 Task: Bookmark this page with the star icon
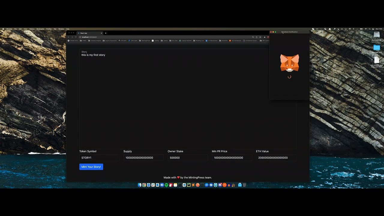(x=260, y=37)
